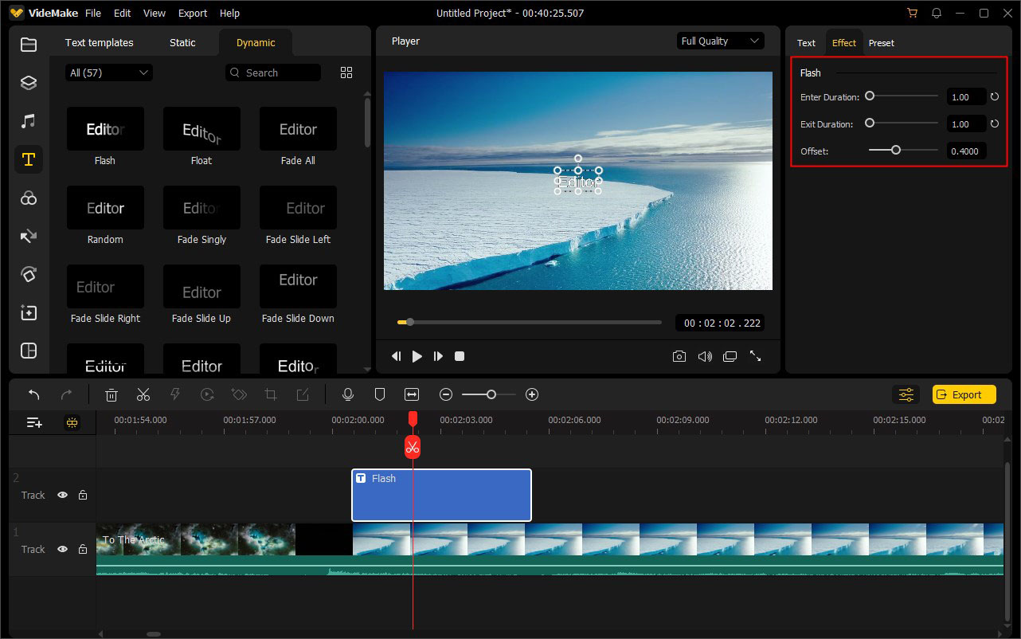Switch to the Static tab
The image size is (1021, 639).
click(x=182, y=43)
